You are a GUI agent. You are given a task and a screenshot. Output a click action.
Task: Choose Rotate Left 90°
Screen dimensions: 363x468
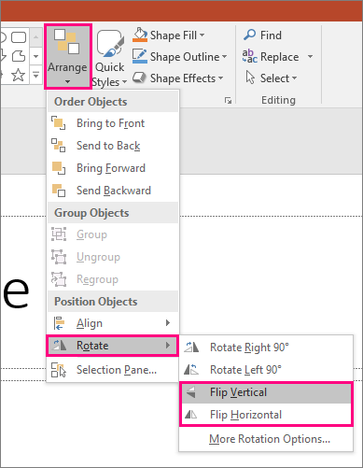tap(266, 370)
